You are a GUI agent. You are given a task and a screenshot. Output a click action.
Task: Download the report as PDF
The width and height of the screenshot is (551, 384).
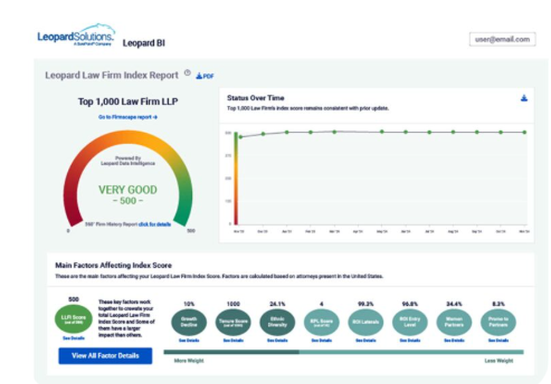pyautogui.click(x=205, y=76)
